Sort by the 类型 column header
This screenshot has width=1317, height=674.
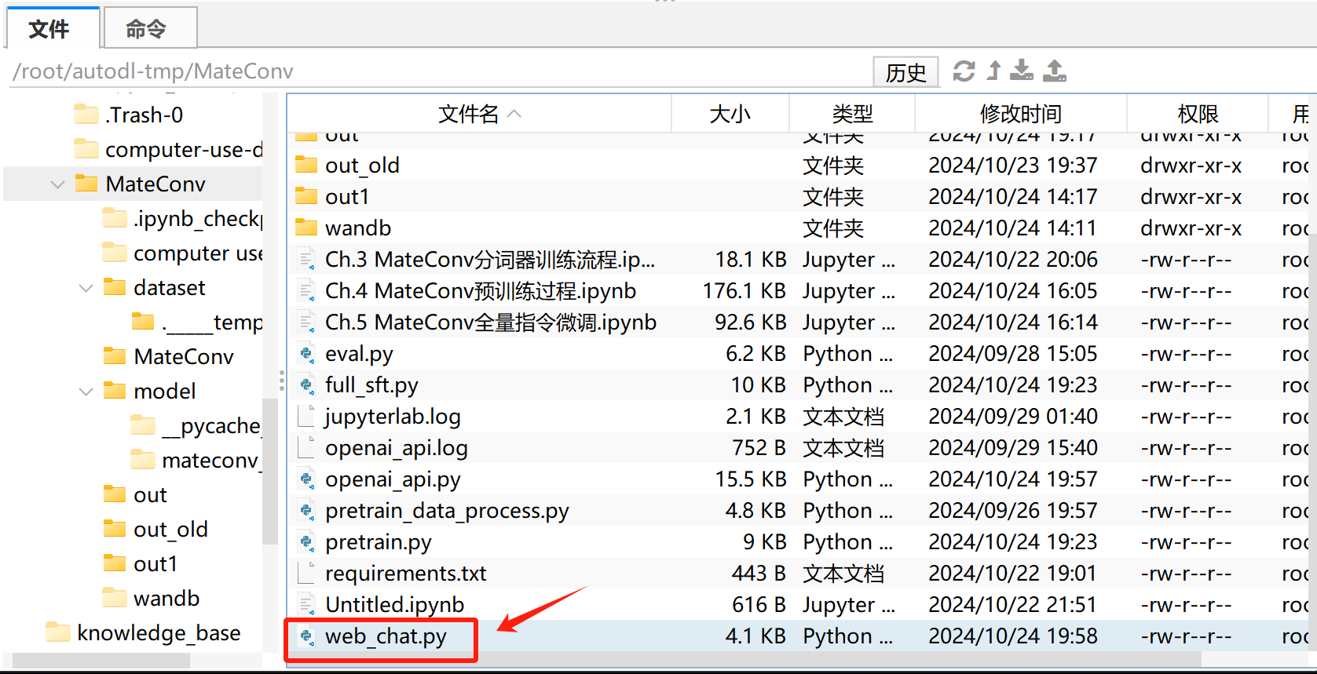pos(852,114)
